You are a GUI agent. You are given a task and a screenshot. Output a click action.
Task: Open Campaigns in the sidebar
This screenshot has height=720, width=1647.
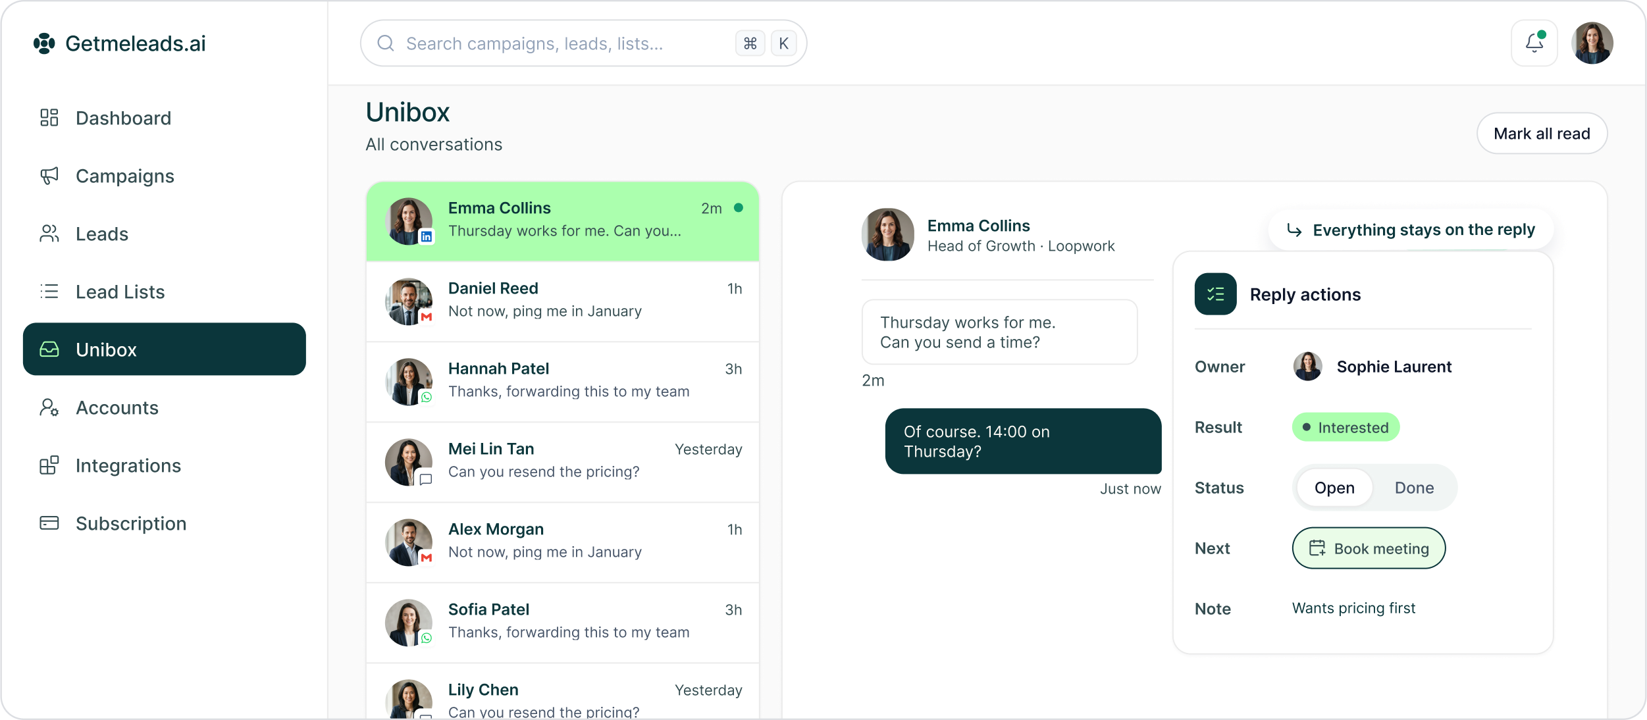(165, 176)
